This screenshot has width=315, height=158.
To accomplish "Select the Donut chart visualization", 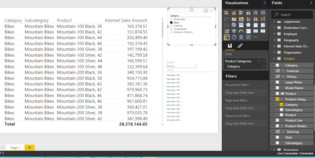I will 234,37.
